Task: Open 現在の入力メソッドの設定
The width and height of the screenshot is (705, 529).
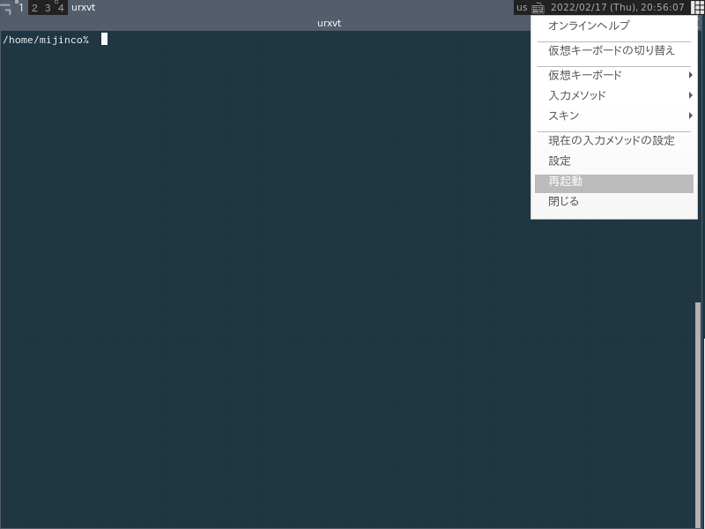Action: tap(612, 140)
